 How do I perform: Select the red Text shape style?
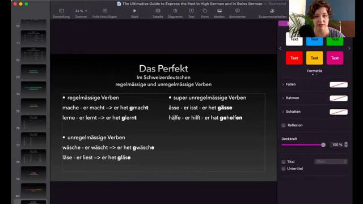[294, 58]
